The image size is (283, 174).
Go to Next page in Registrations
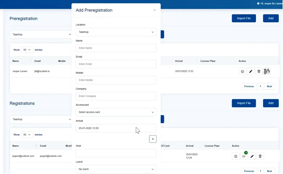[x=269, y=171]
